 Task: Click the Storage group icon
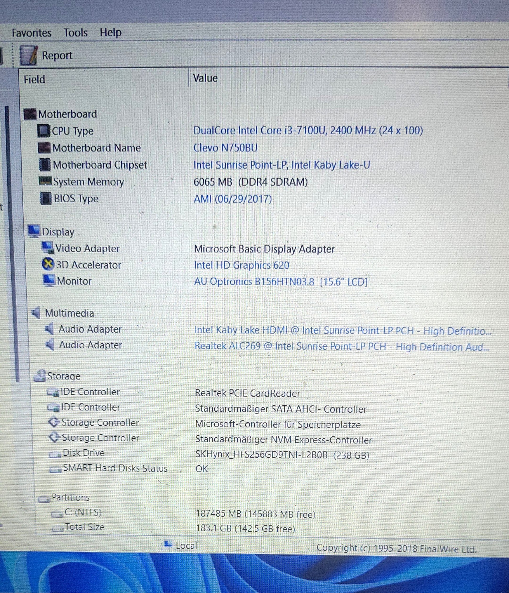[40, 375]
